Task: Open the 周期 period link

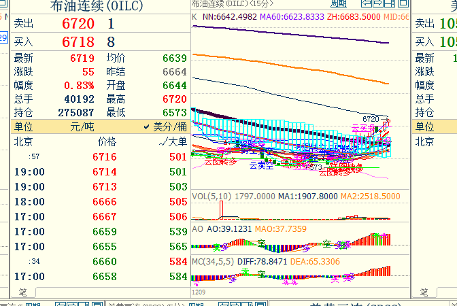Action: [x=339, y=4]
